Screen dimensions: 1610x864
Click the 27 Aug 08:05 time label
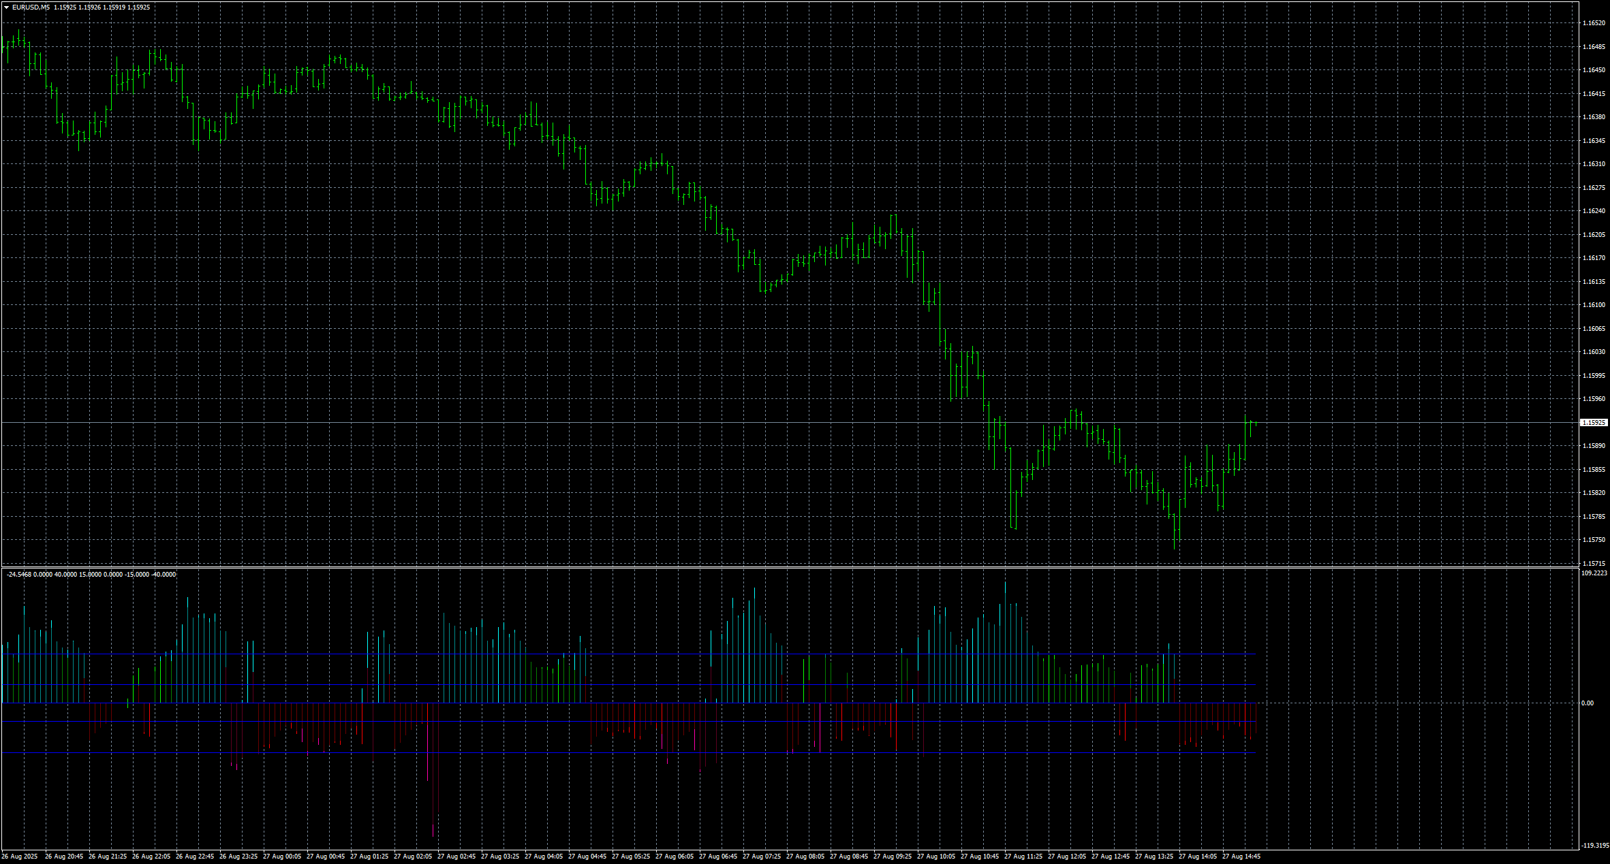(x=805, y=857)
